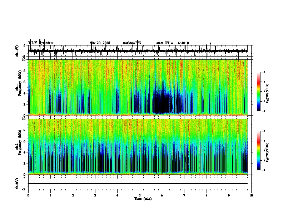
Task: Click the "ch.1(V)" waveform axis label
Action: click(x=17, y=51)
